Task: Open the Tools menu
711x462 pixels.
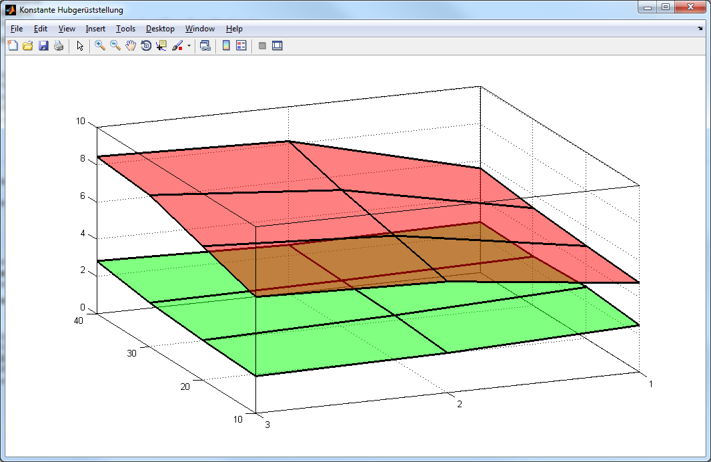Action: click(x=125, y=29)
